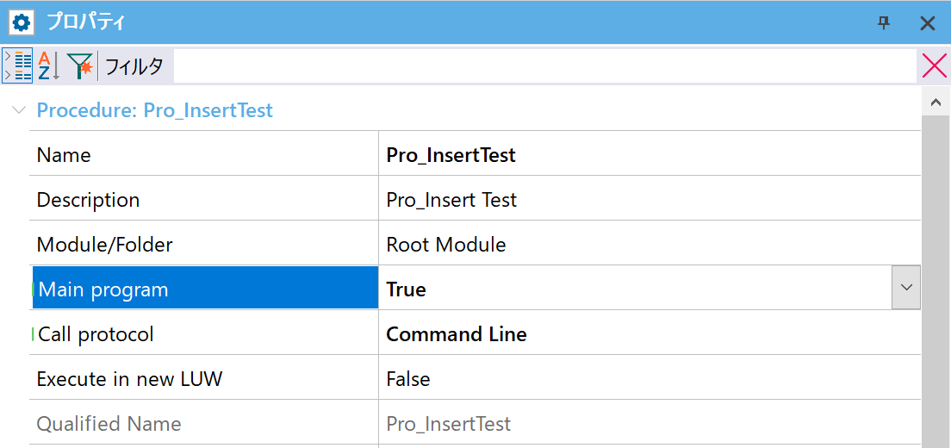Switch to alphabetical sort view
Screen dimensions: 951x448
(x=48, y=65)
